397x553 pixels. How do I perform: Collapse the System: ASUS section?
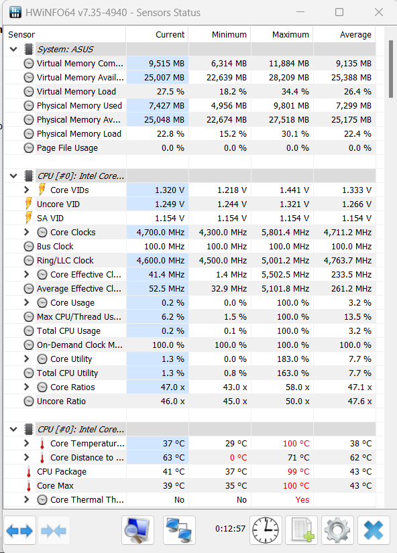(13, 48)
